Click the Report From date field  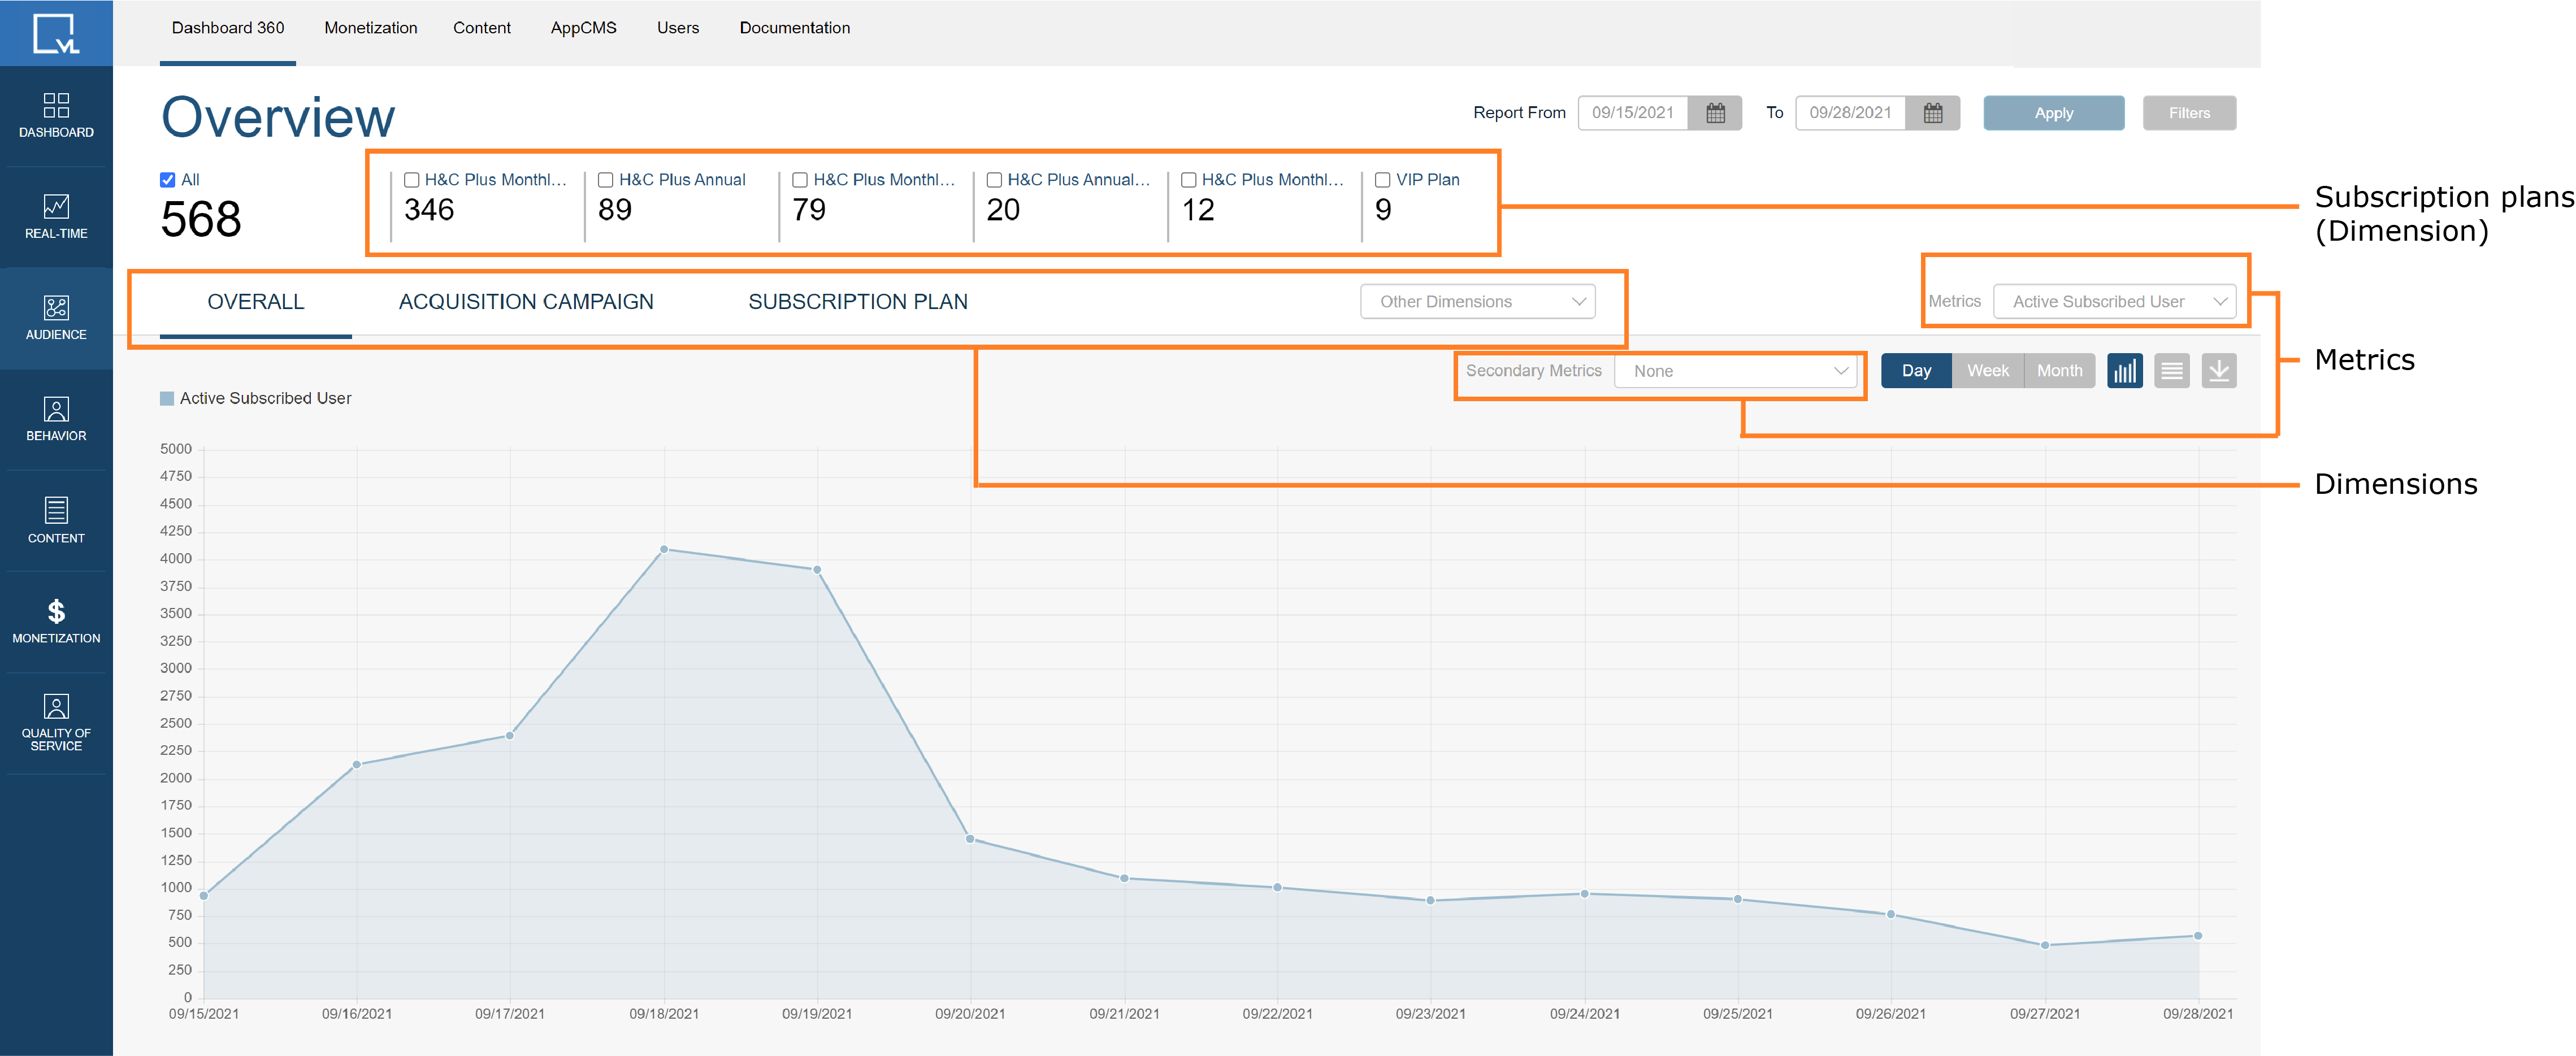pos(1633,113)
